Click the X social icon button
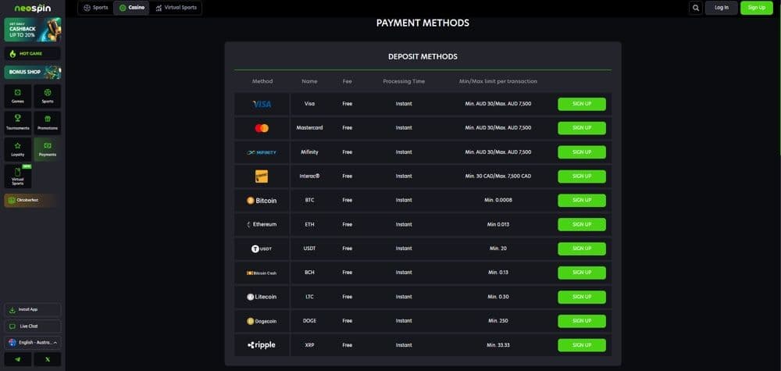781x371 pixels. [48, 359]
